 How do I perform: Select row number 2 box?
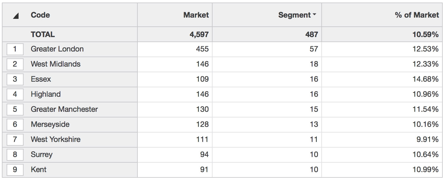point(15,64)
